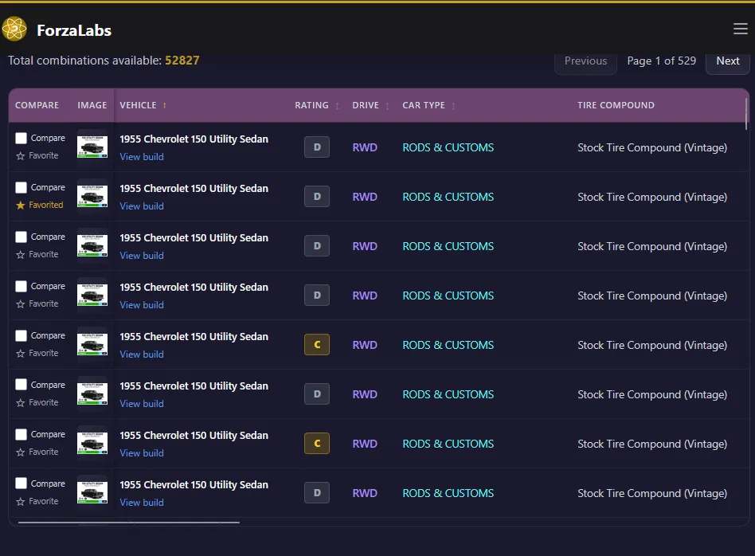Tick the Compare checkbox in the sixth row
The height and width of the screenshot is (556, 755).
point(22,385)
